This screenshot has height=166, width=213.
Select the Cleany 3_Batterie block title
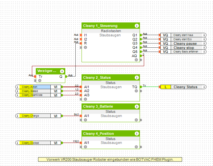(x=98, y=106)
